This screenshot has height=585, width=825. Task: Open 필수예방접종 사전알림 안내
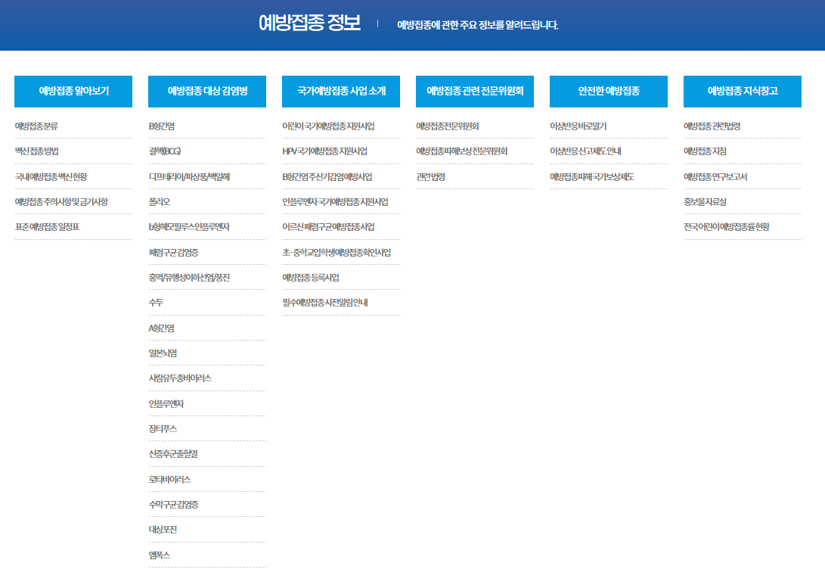click(325, 303)
